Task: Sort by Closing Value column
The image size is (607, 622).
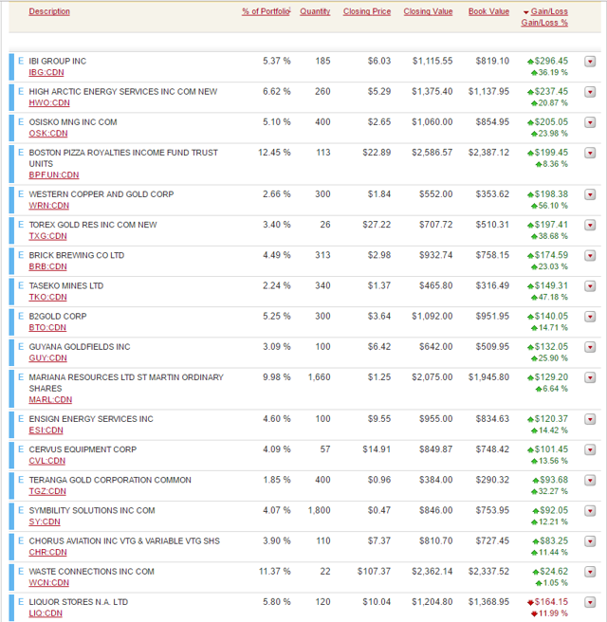Action: 428,11
